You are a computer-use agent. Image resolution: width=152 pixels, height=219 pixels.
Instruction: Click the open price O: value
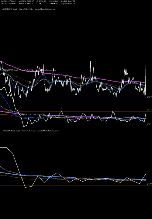[x=41, y=1]
